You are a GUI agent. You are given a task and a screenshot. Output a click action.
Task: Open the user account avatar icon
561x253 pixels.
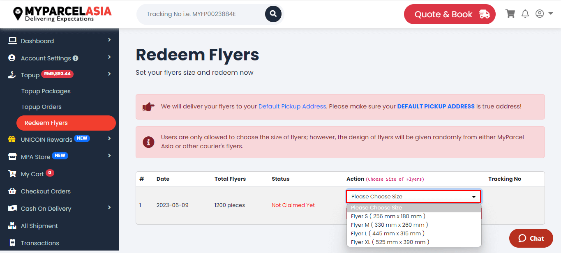(x=540, y=14)
